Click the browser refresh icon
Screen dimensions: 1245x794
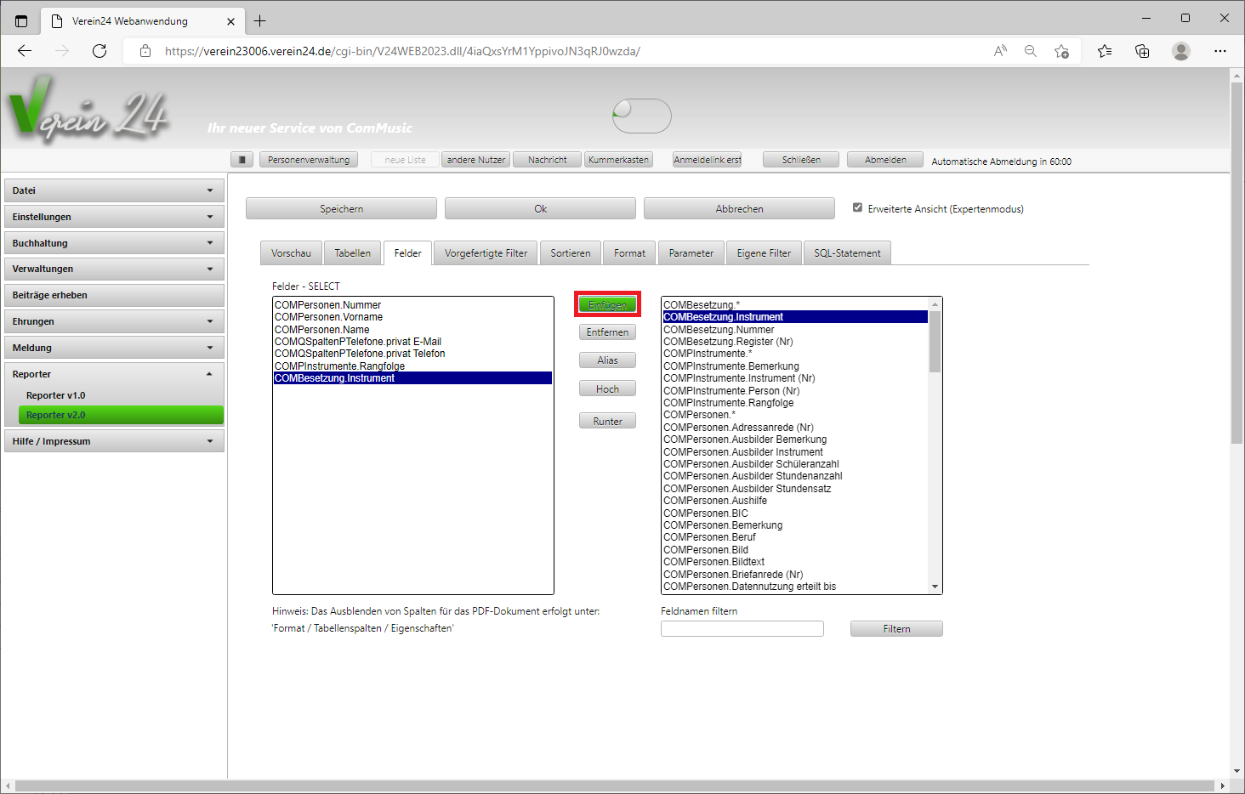click(x=99, y=51)
